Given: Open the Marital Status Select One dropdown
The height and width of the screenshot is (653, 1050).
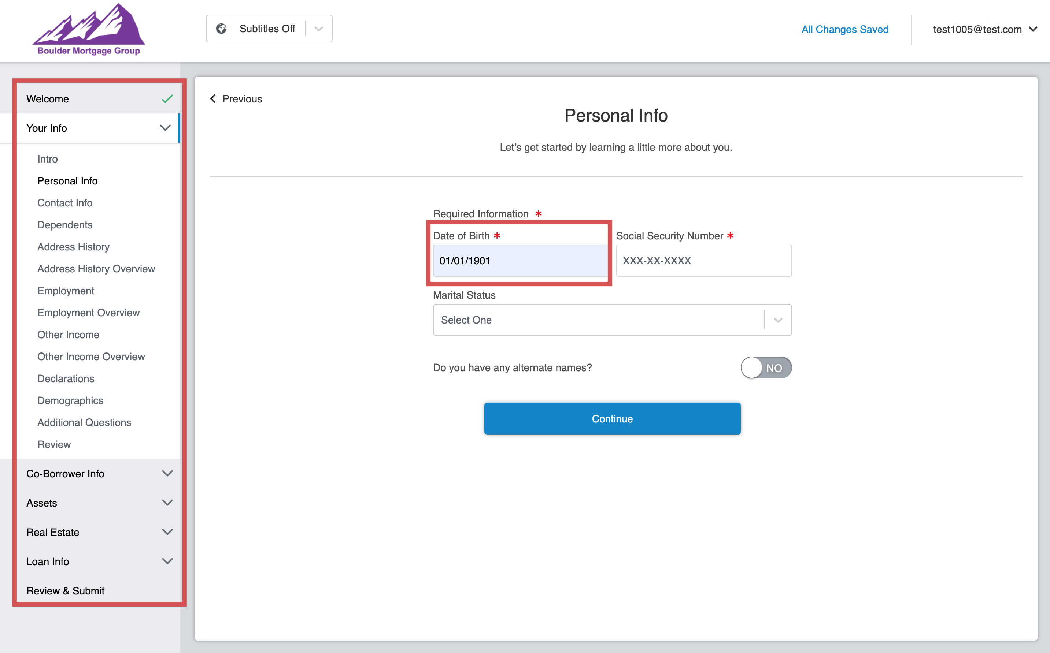Looking at the screenshot, I should [612, 320].
